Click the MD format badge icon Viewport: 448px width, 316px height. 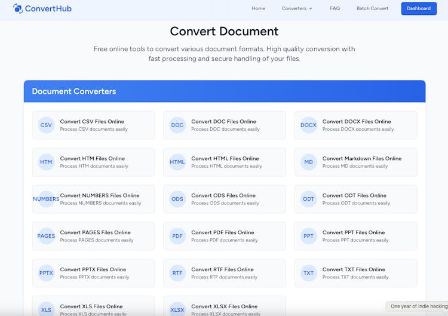click(x=308, y=162)
